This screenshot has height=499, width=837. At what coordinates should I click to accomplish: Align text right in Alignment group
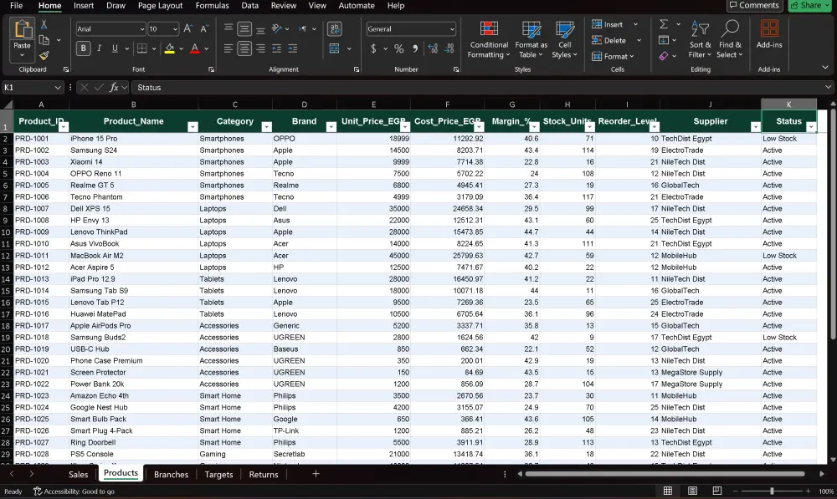[x=260, y=48]
